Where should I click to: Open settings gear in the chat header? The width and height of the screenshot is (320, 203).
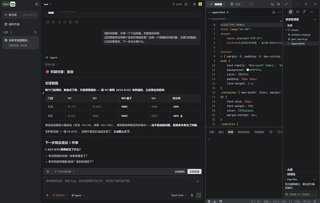[194, 4]
